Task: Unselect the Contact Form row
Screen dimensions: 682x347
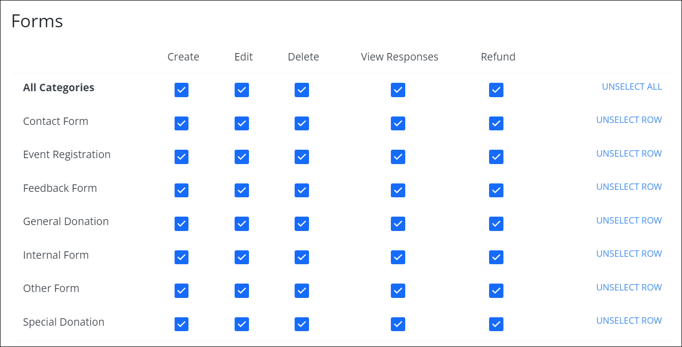Action: [x=629, y=120]
